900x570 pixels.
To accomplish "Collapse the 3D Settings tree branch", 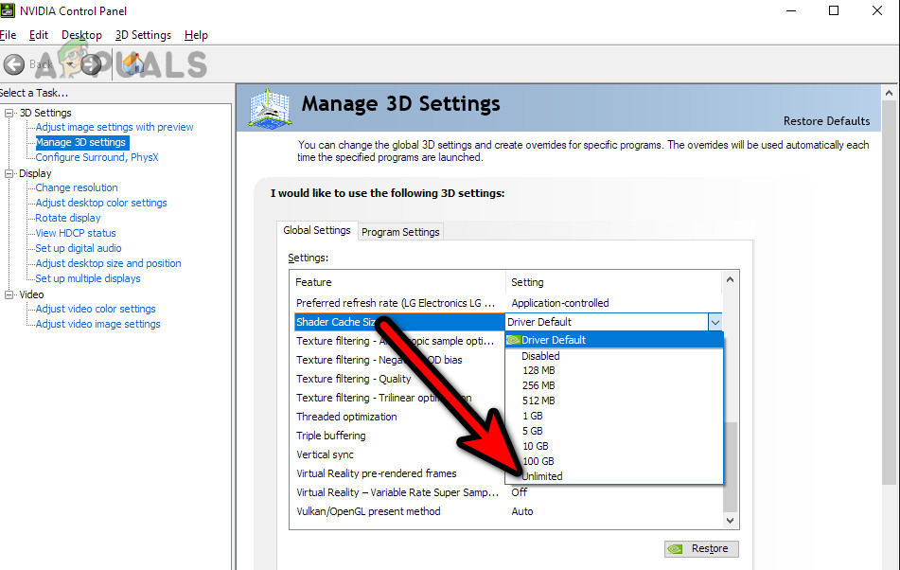I will point(8,112).
